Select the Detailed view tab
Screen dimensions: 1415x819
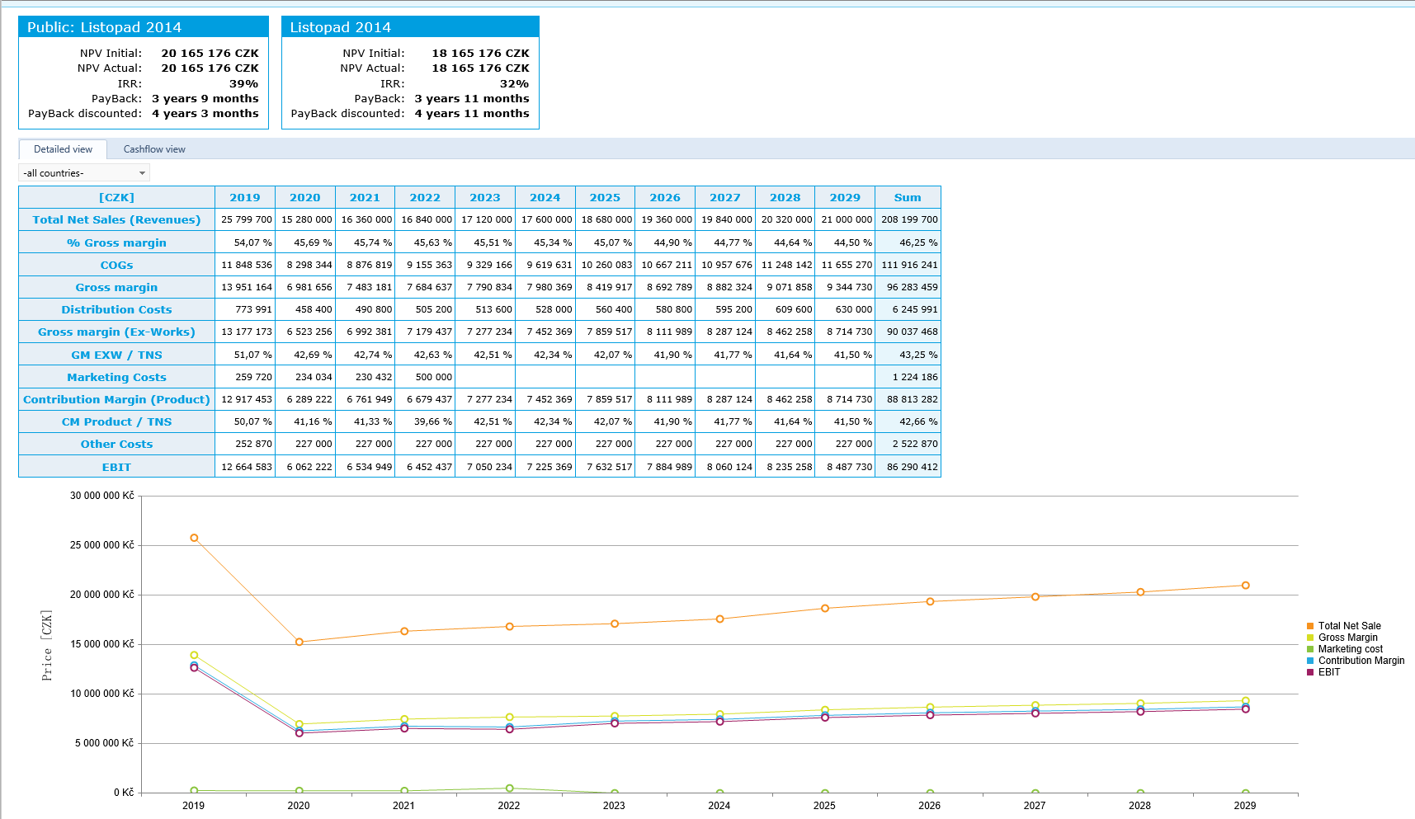63,149
